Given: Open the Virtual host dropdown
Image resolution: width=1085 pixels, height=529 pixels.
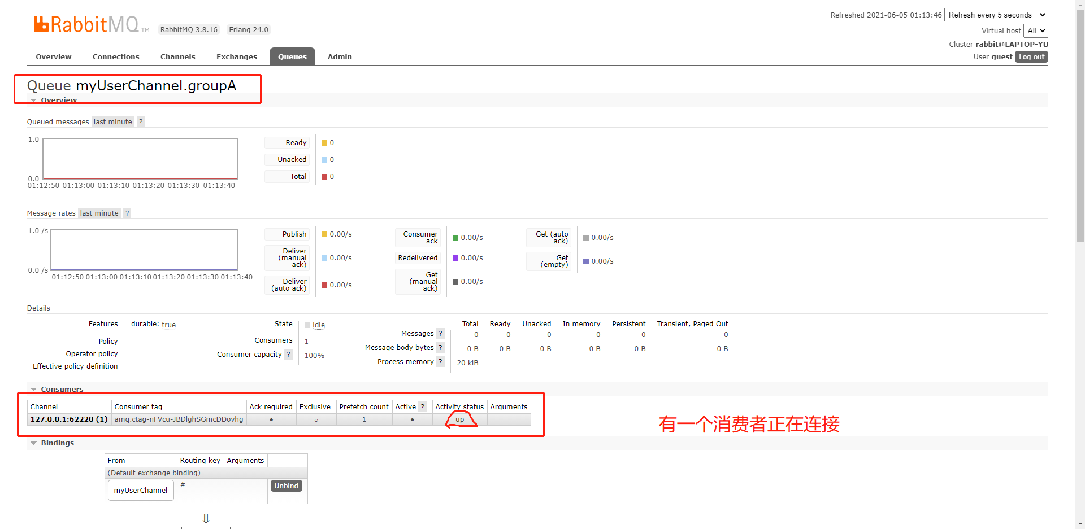Looking at the screenshot, I should click(1036, 30).
